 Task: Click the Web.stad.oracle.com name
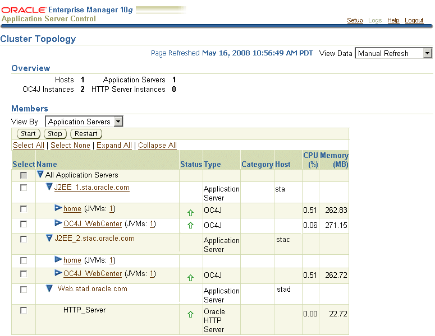93,288
